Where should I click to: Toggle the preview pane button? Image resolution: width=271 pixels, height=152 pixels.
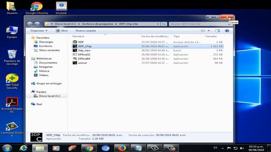coord(217,31)
